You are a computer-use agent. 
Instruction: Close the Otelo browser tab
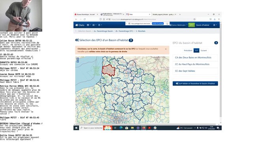click(x=149, y=15)
